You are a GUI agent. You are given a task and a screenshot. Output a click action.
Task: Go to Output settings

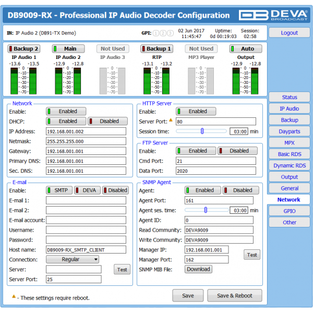tap(290, 177)
